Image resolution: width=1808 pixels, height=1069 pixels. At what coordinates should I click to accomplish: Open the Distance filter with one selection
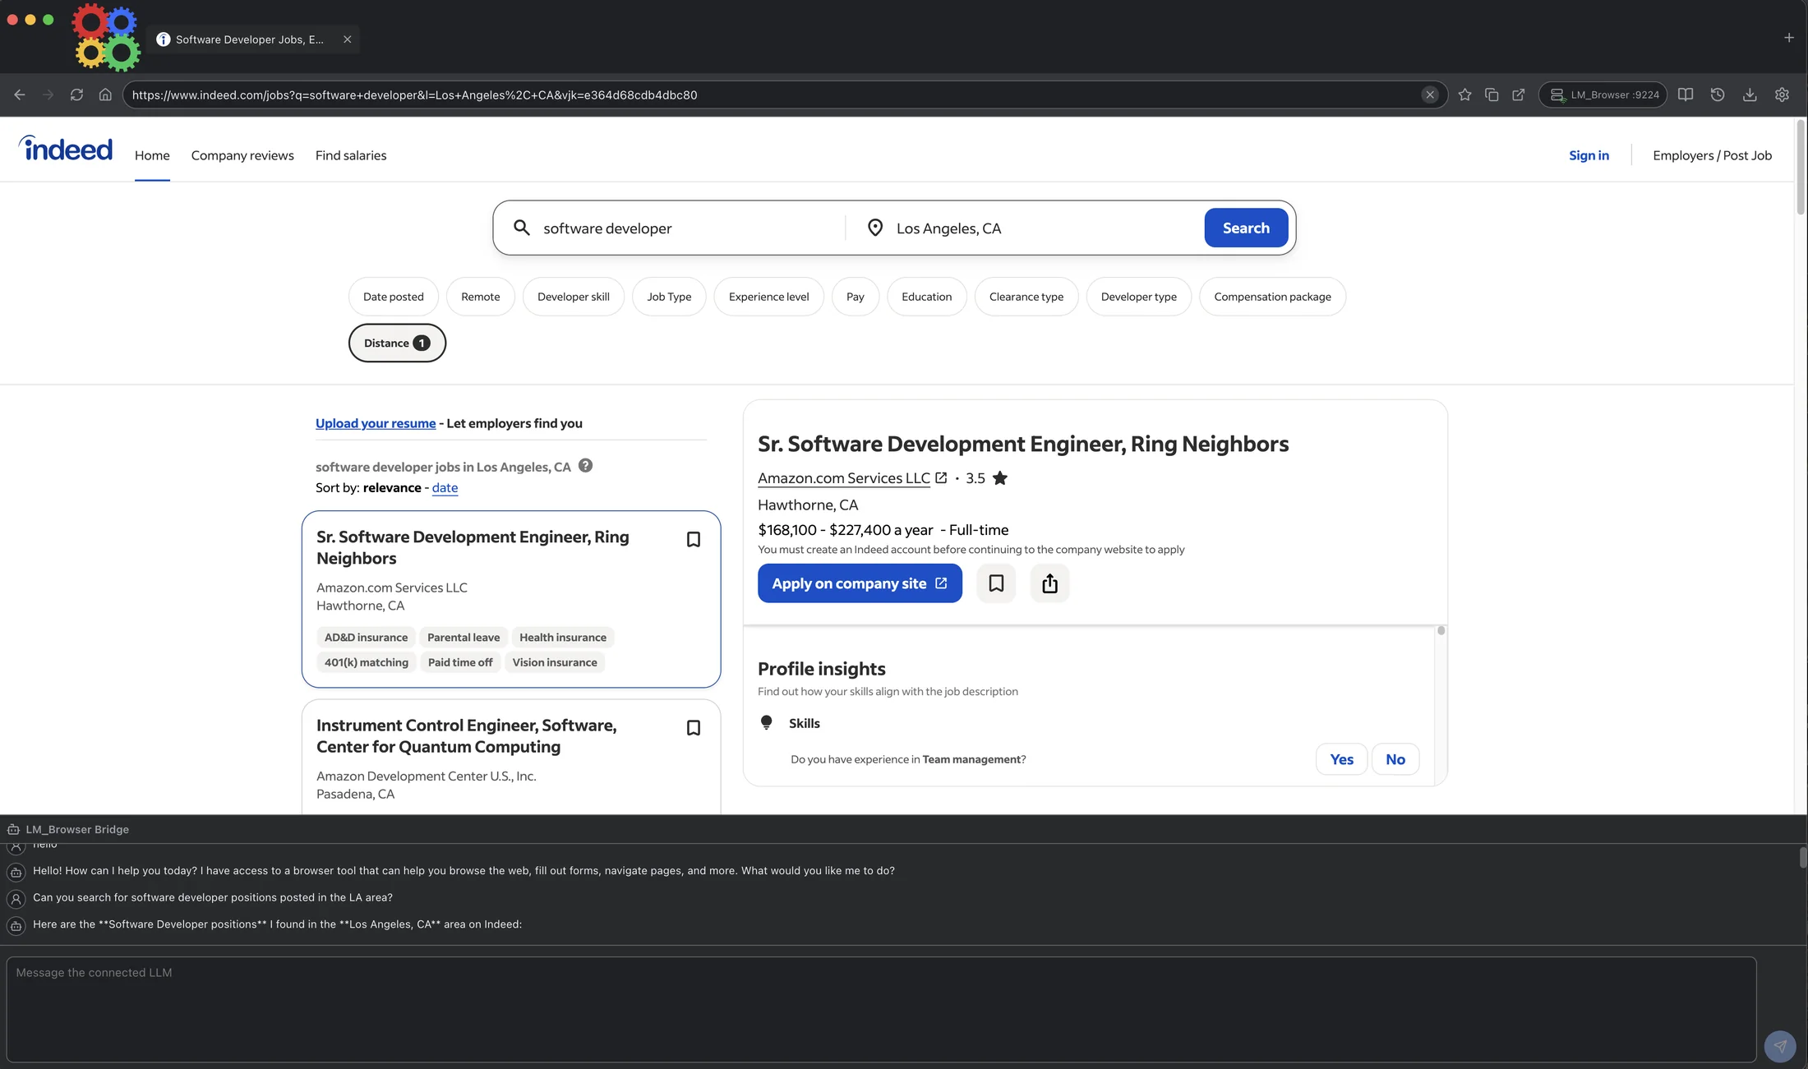click(397, 343)
